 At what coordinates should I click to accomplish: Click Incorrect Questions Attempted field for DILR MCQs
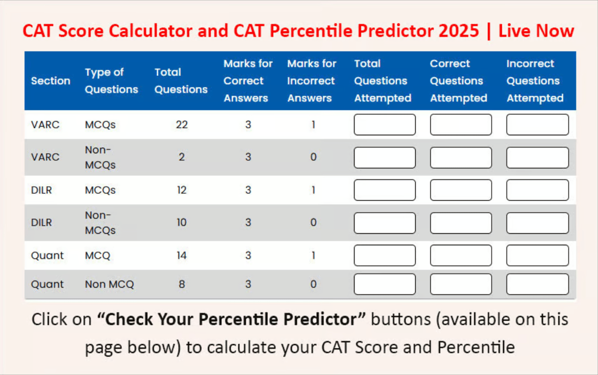(537, 190)
